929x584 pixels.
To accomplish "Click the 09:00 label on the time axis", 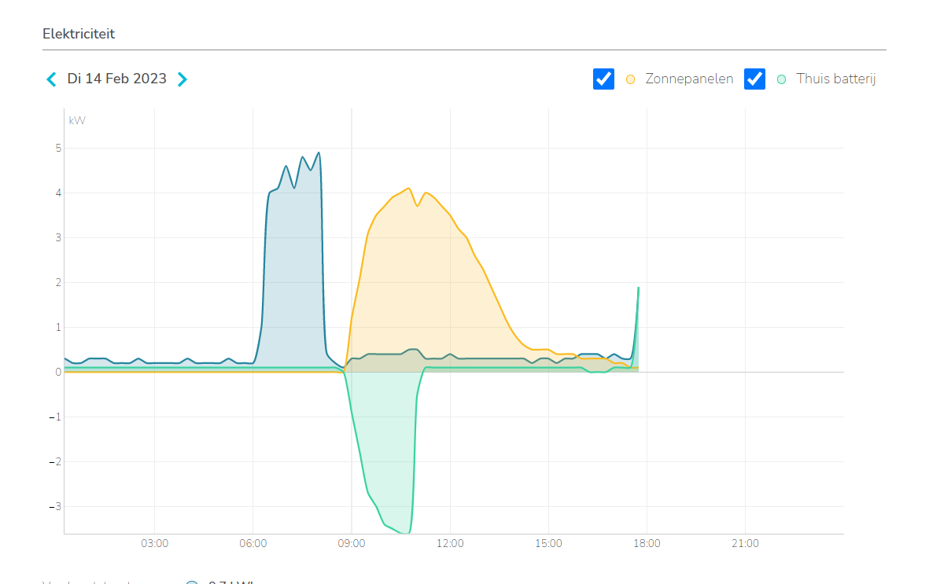I will [352, 543].
